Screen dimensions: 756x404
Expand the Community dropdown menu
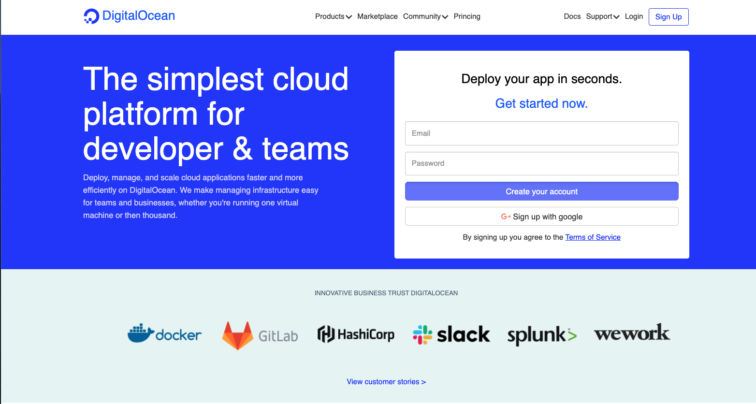pyautogui.click(x=425, y=16)
